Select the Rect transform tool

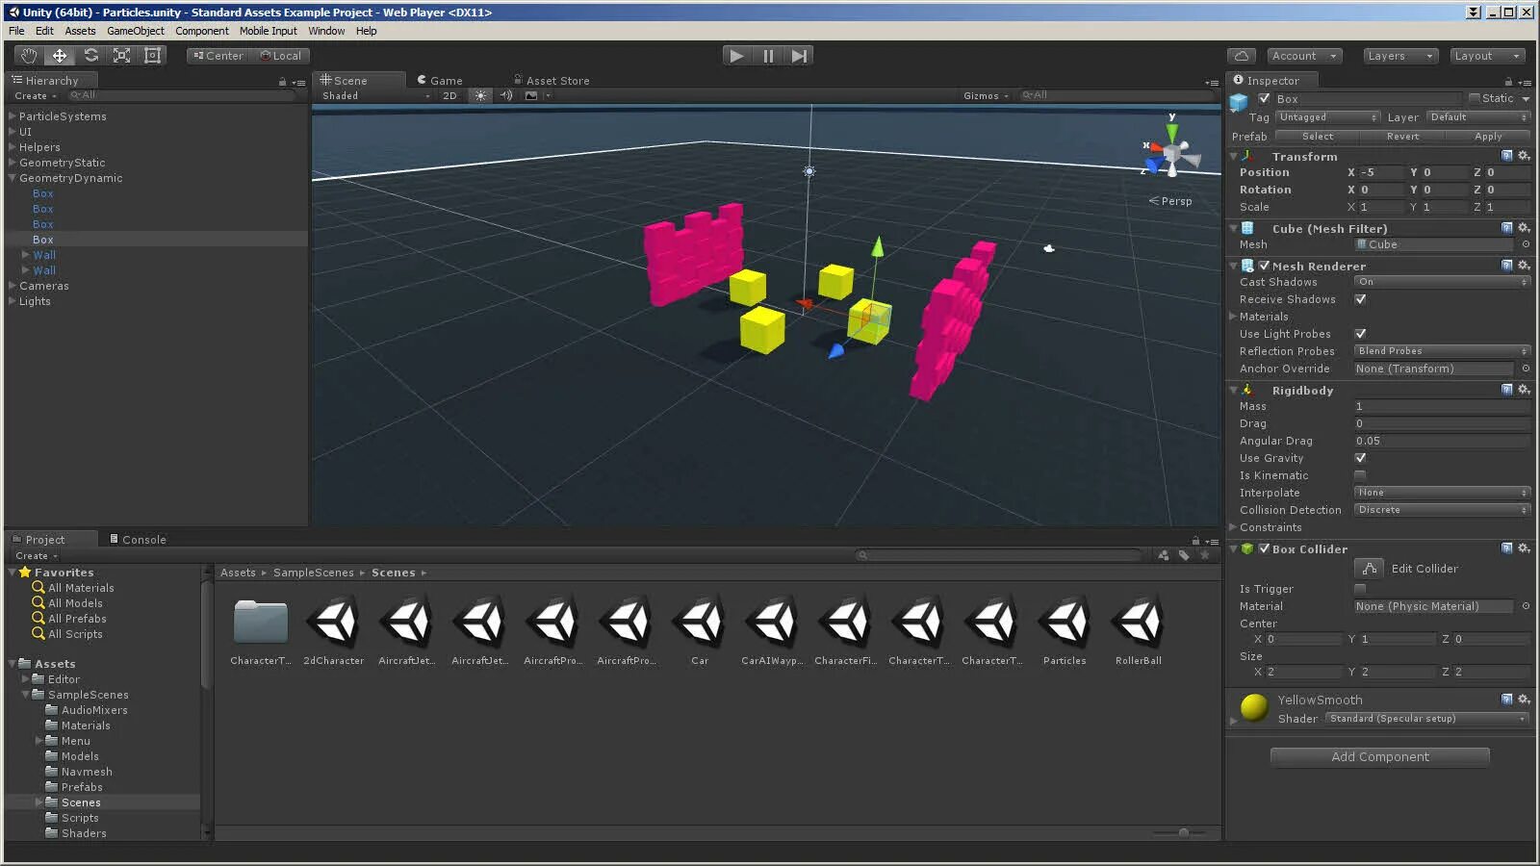(153, 56)
